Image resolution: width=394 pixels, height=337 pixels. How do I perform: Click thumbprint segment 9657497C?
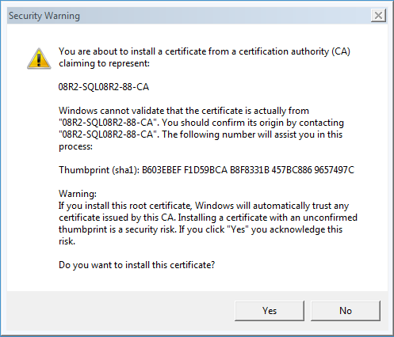334,170
